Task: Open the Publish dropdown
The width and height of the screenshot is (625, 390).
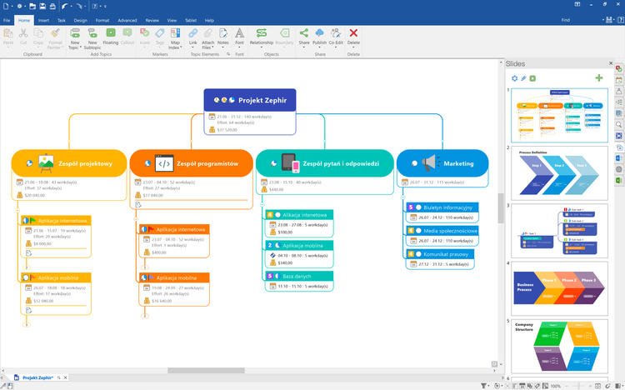Action: 319,47
